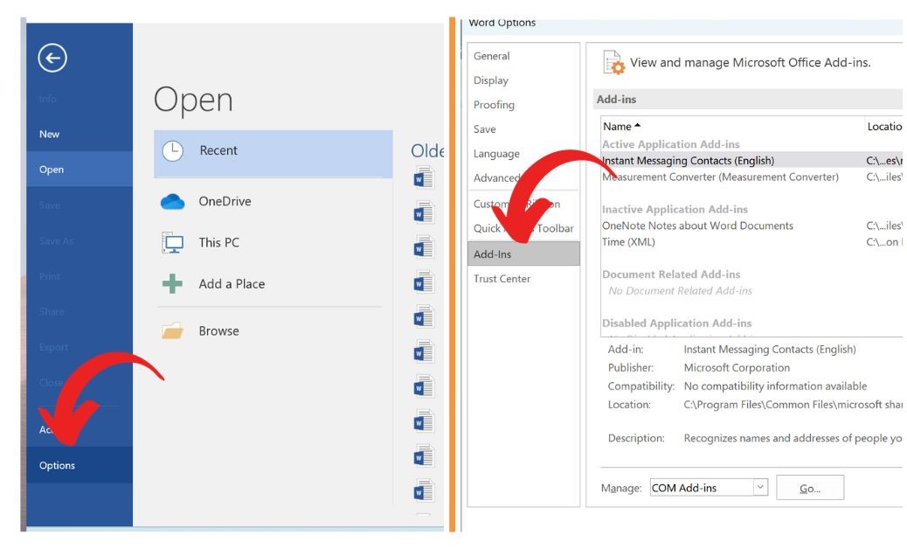Select Add-Ins category in Word Options

523,254
